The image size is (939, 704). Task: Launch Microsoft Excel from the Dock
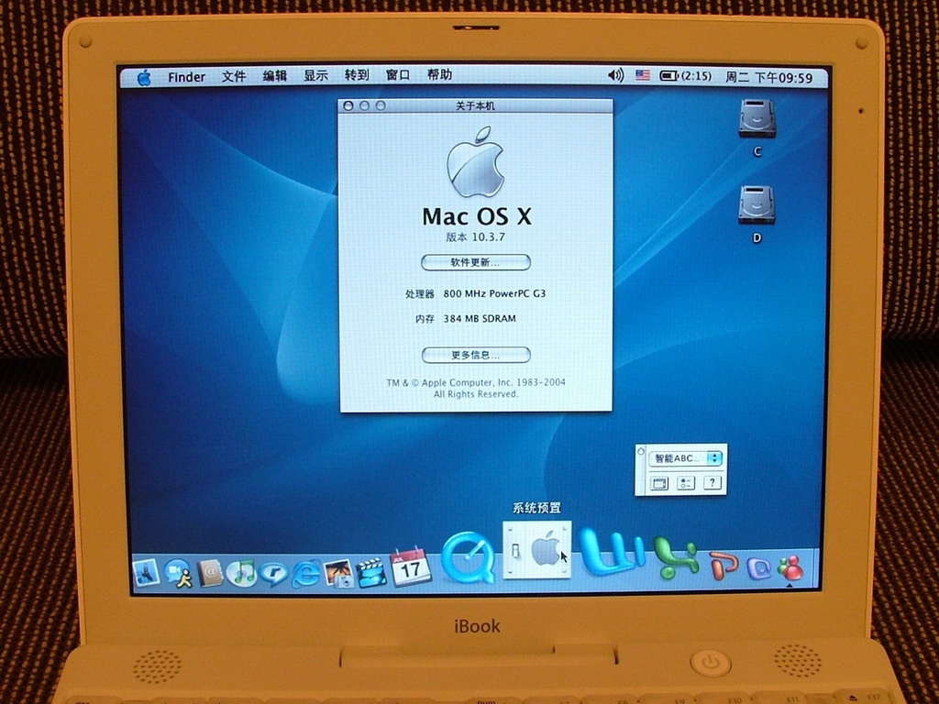pos(677,558)
